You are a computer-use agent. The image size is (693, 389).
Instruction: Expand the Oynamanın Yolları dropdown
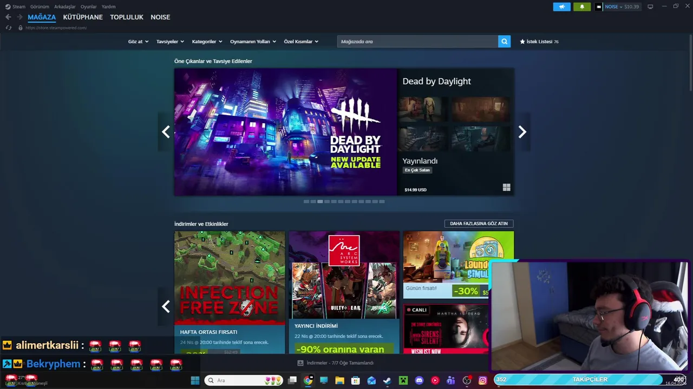253,42
